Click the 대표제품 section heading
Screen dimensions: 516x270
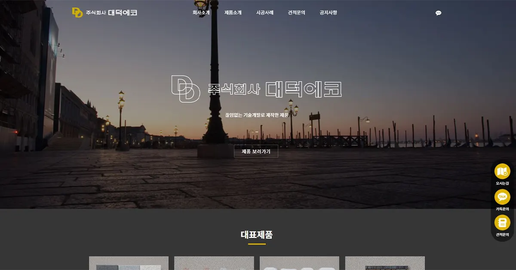point(257,234)
